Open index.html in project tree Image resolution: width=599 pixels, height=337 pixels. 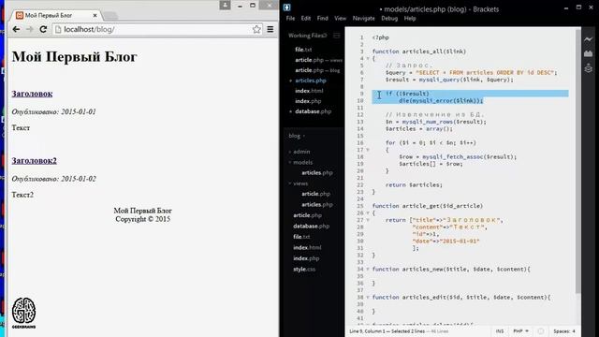(307, 247)
